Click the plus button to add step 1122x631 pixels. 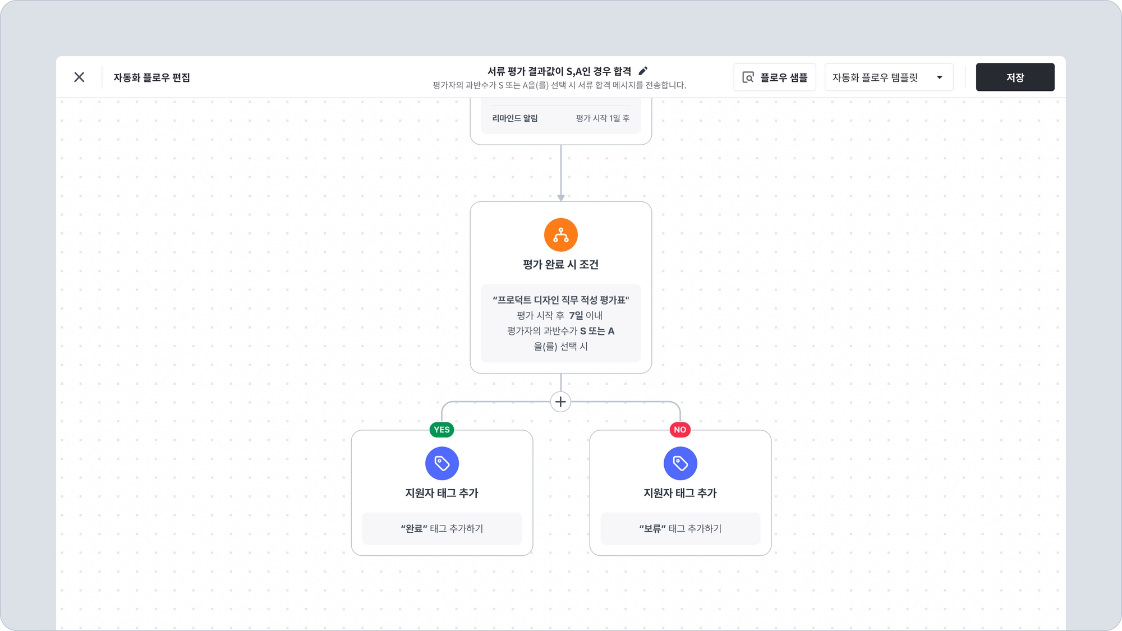560,402
